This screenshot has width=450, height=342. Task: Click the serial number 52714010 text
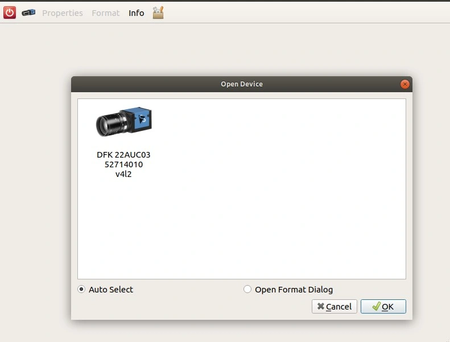point(123,164)
